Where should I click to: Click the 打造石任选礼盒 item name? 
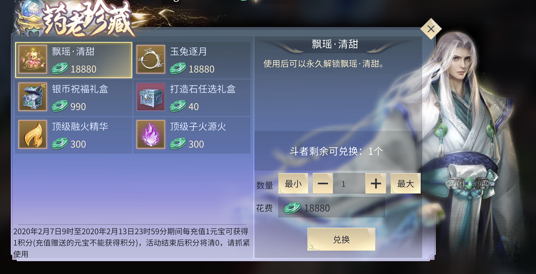[x=203, y=89]
